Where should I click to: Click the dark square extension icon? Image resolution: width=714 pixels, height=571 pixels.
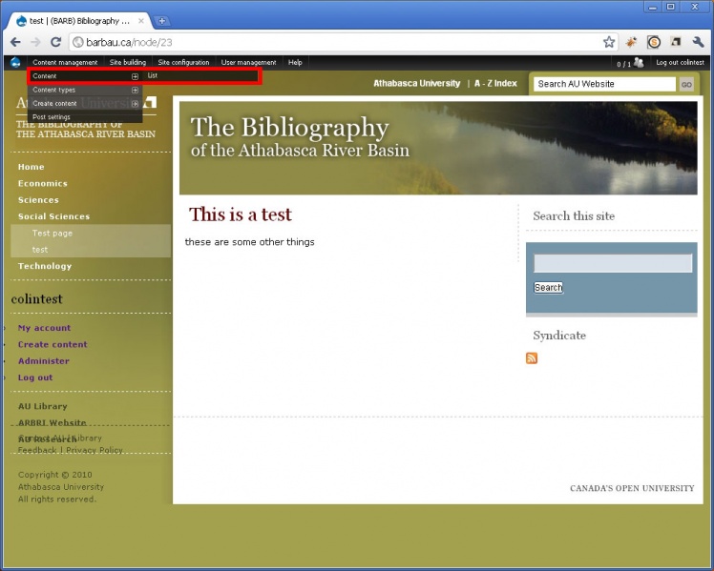pos(676,42)
